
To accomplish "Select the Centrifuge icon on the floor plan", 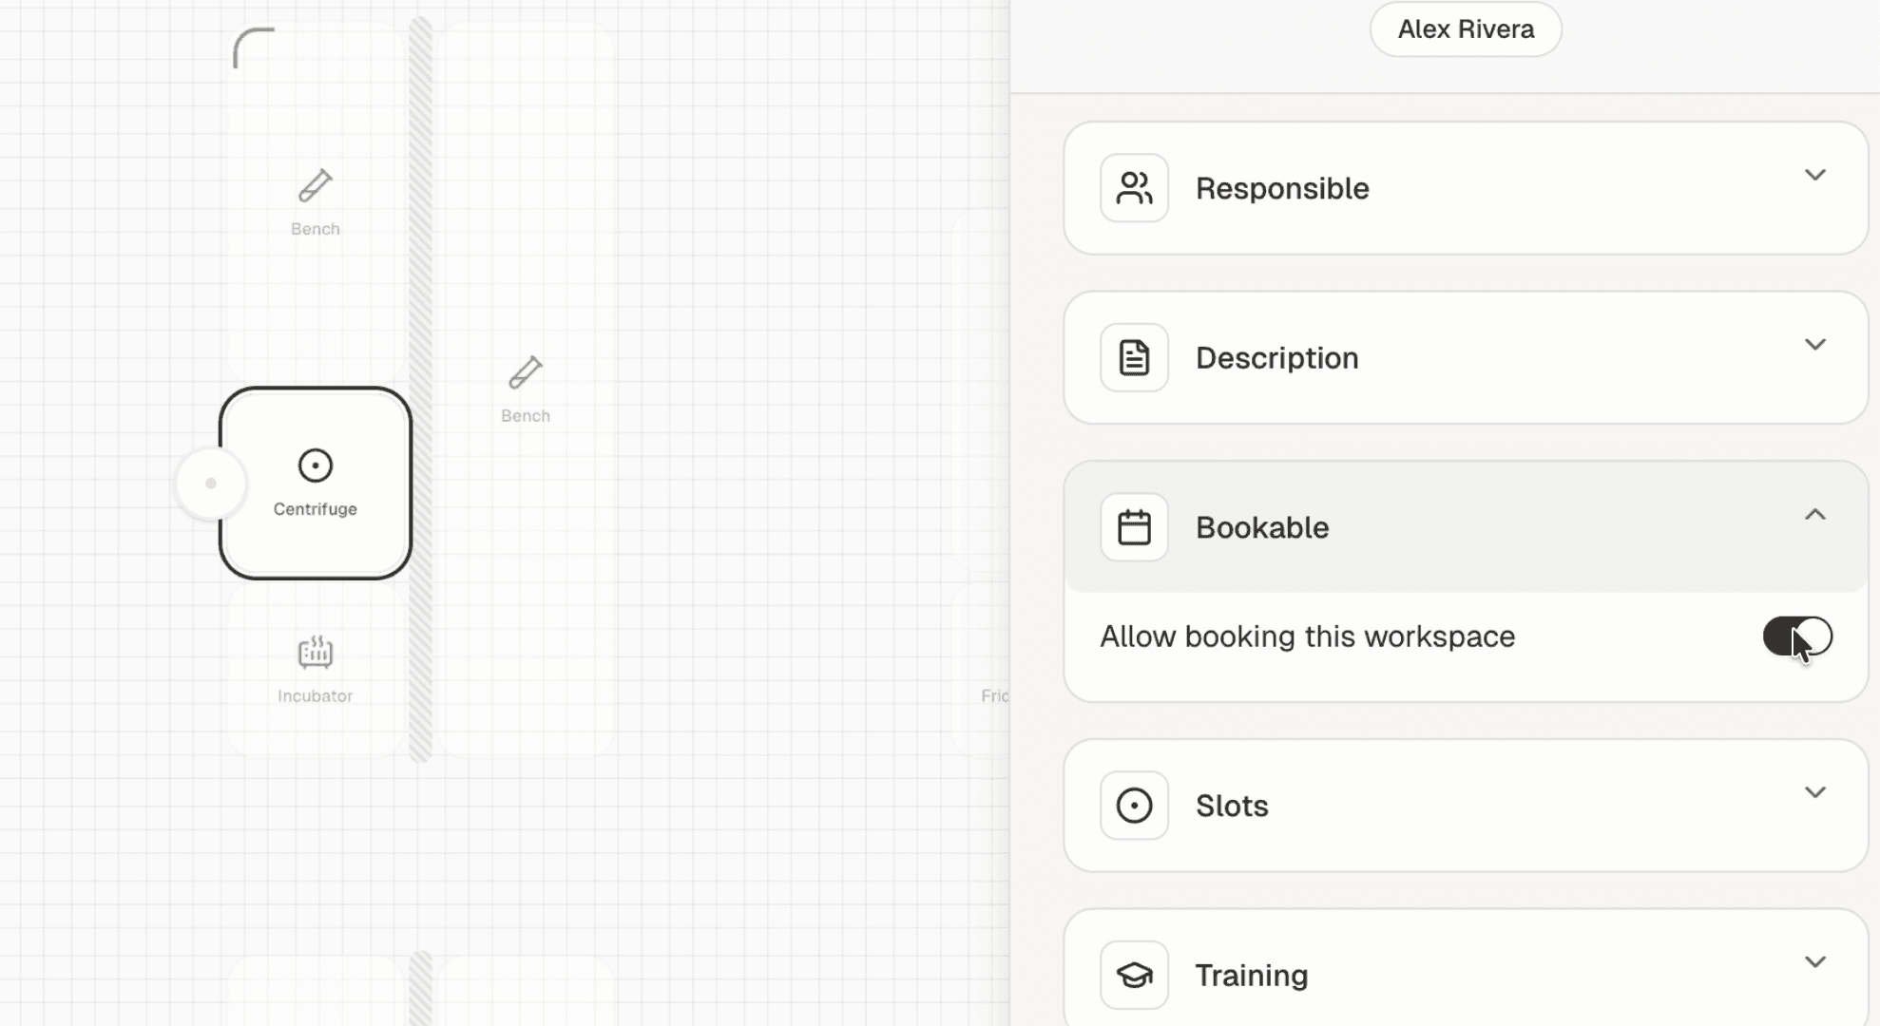I will point(315,465).
